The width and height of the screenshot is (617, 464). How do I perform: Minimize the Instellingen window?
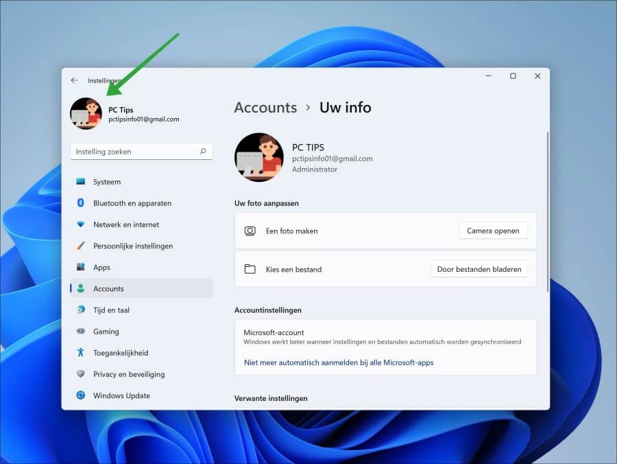point(489,76)
